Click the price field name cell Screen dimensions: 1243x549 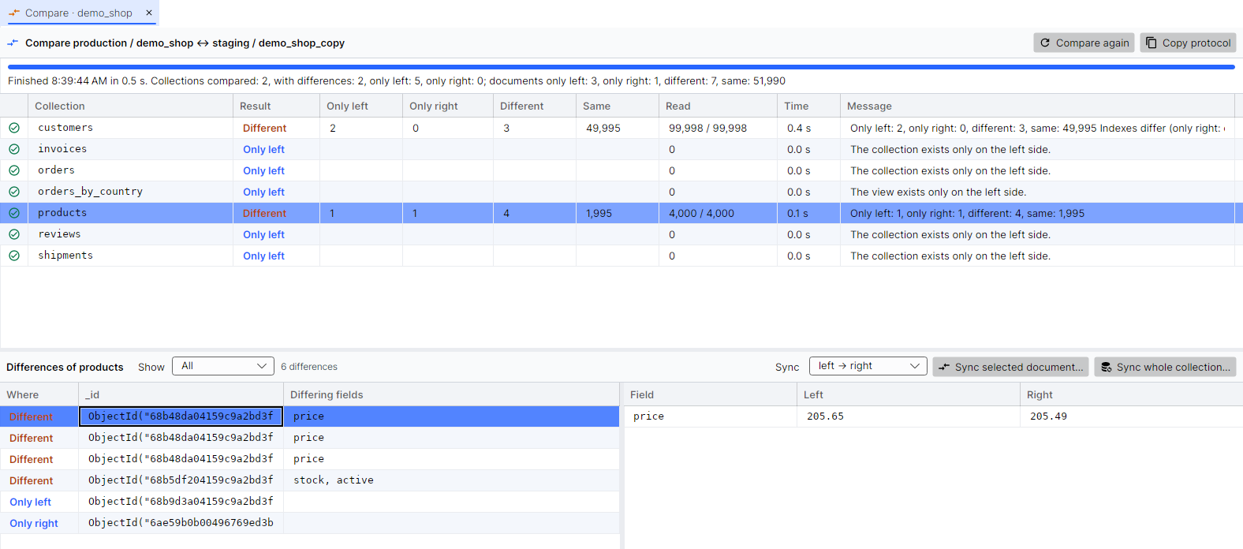pyautogui.click(x=711, y=416)
